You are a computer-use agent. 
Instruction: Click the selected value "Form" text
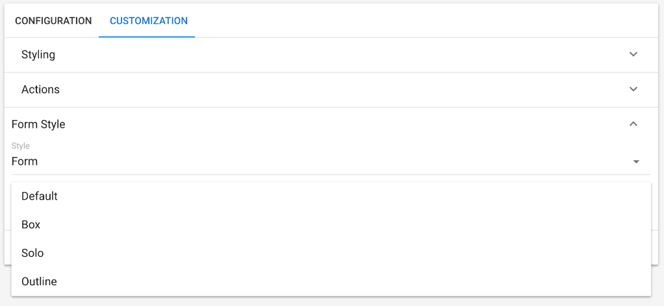[25, 161]
